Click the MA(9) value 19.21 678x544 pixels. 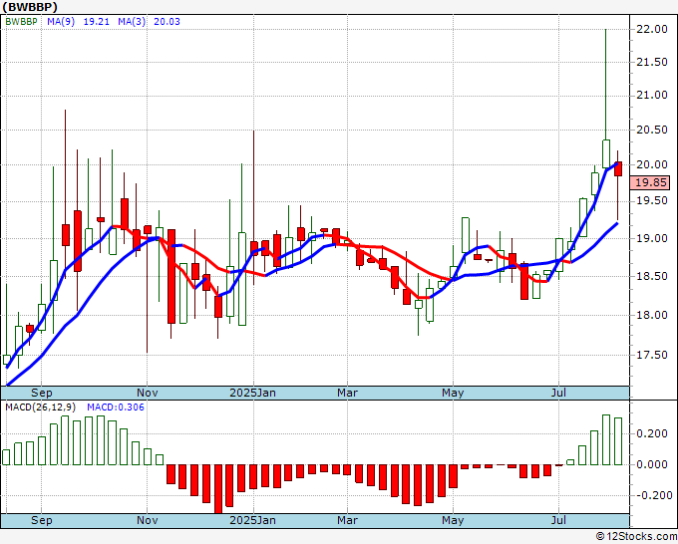click(x=96, y=22)
